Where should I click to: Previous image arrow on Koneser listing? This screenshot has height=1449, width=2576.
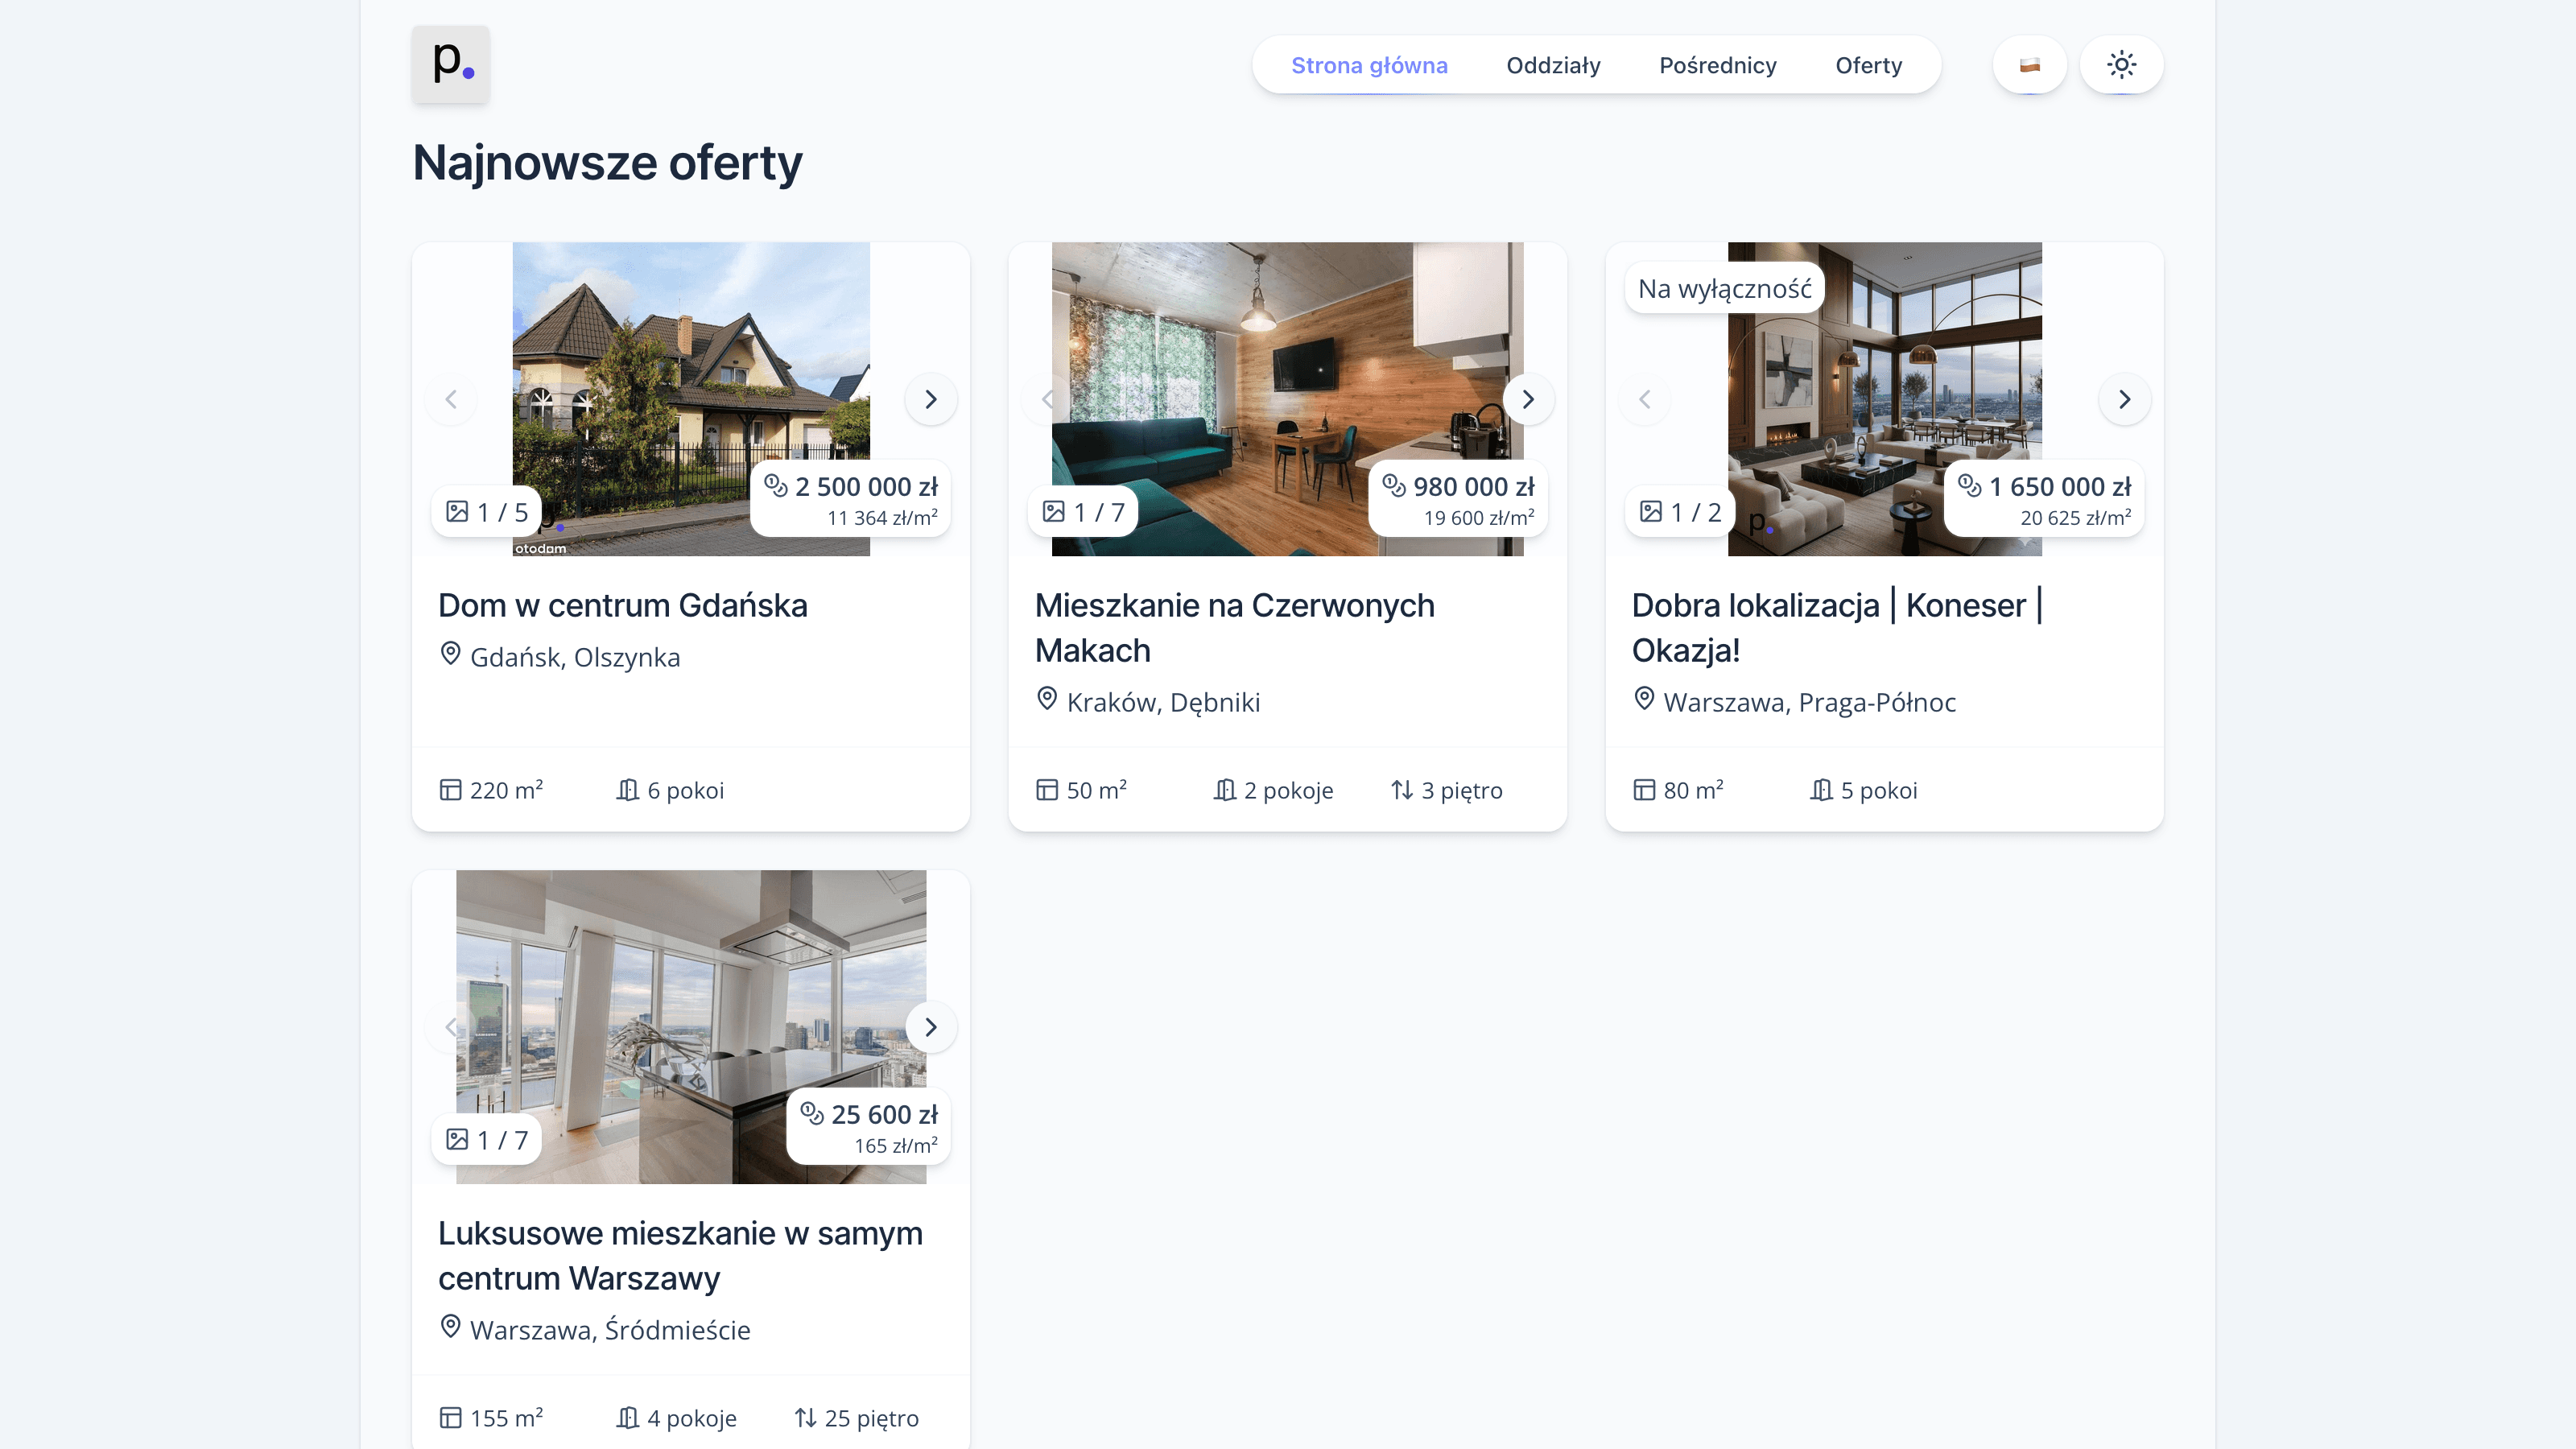[x=1644, y=399]
